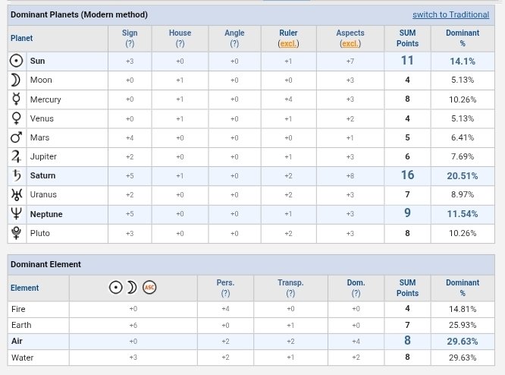
Task: Click the 'excl.' link under Ruler
Action: point(288,43)
